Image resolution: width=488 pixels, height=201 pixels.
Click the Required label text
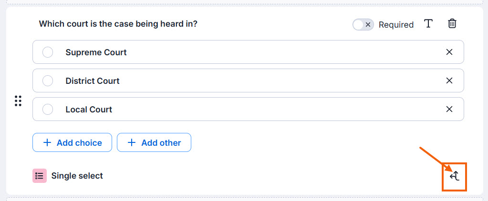tap(396, 25)
